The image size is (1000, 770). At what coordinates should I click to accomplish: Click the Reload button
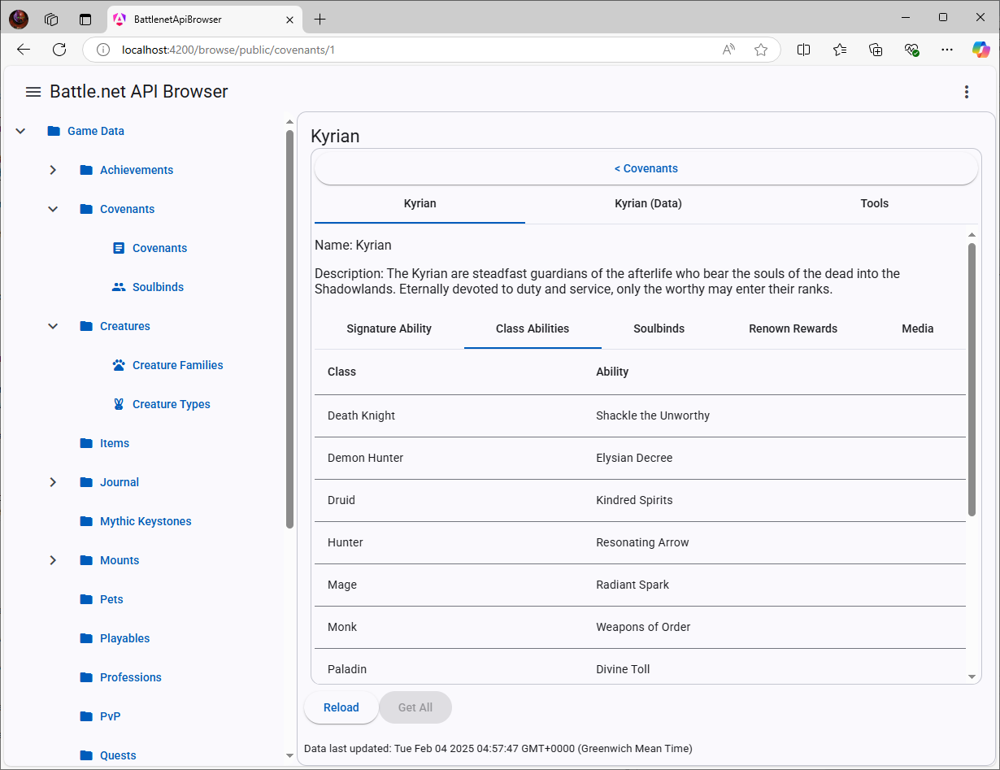(x=341, y=707)
